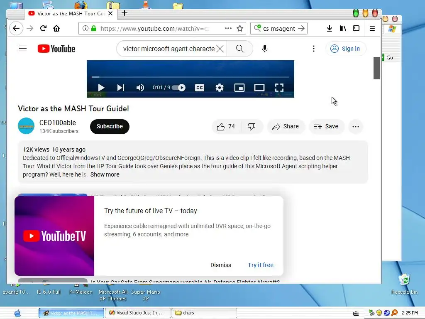
Task: Click the keyboard icon in the tray
Action: [x=356, y=313]
